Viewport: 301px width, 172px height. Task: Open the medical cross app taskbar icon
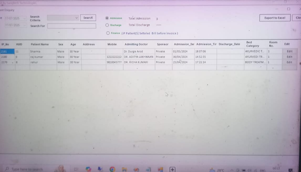[172, 170]
